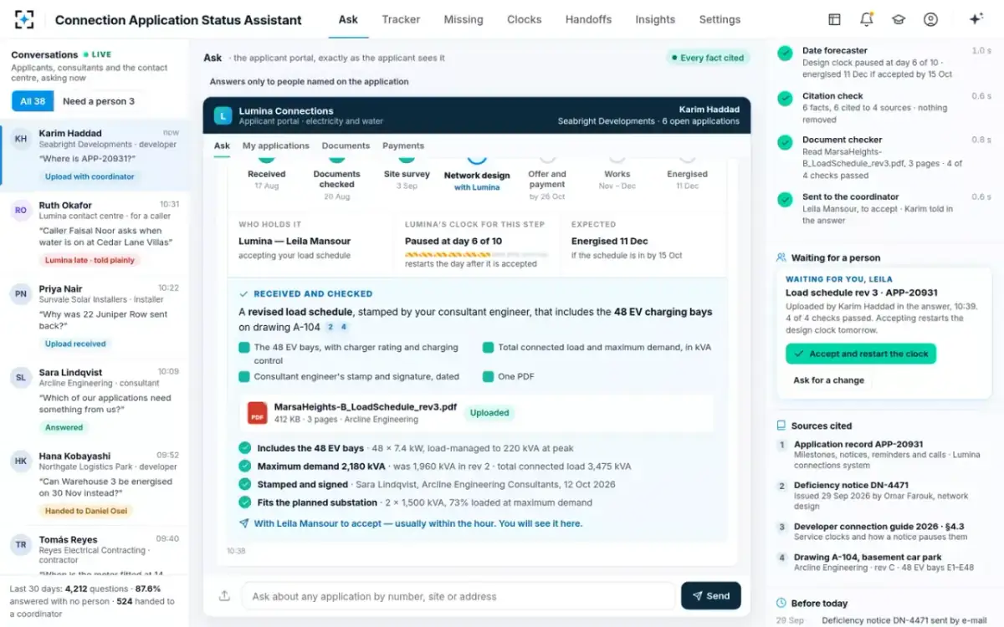Image resolution: width=1004 pixels, height=627 pixels.
Task: Click the Handed to Daniel Osei tag
Action: point(85,511)
